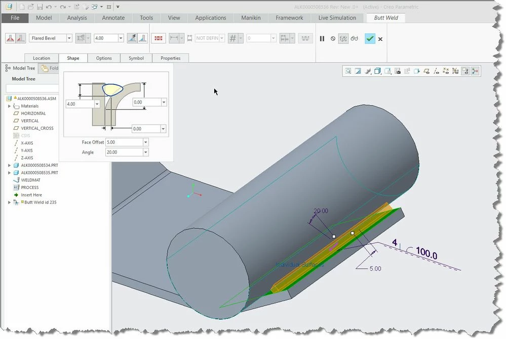
Task: Click the greyed weld length dimension icon
Action: coord(174,38)
